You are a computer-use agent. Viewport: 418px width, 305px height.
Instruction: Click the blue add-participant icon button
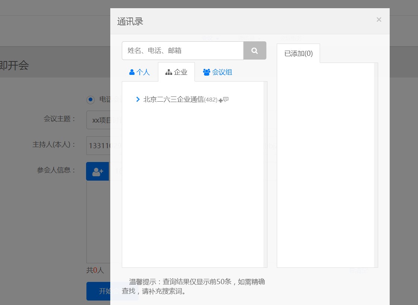pos(98,171)
